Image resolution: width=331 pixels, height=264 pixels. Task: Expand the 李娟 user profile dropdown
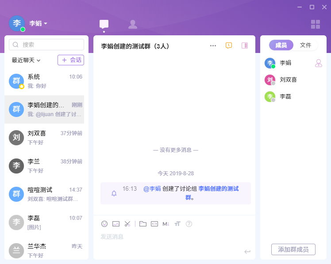[x=38, y=23]
